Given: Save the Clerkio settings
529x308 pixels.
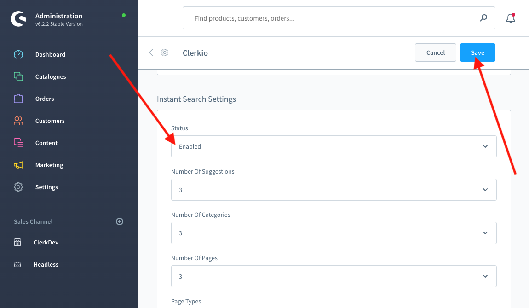Looking at the screenshot, I should pos(477,52).
